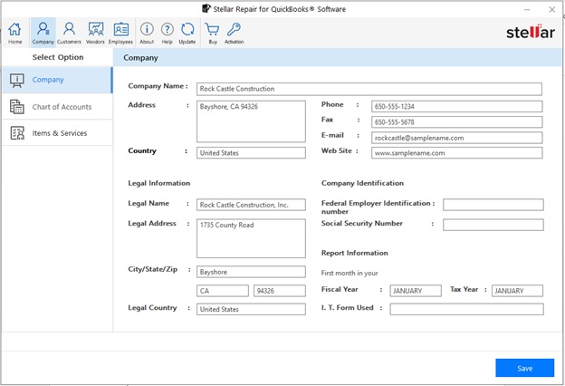Open the Help question mark icon
This screenshot has width=565, height=386.
pyautogui.click(x=168, y=29)
